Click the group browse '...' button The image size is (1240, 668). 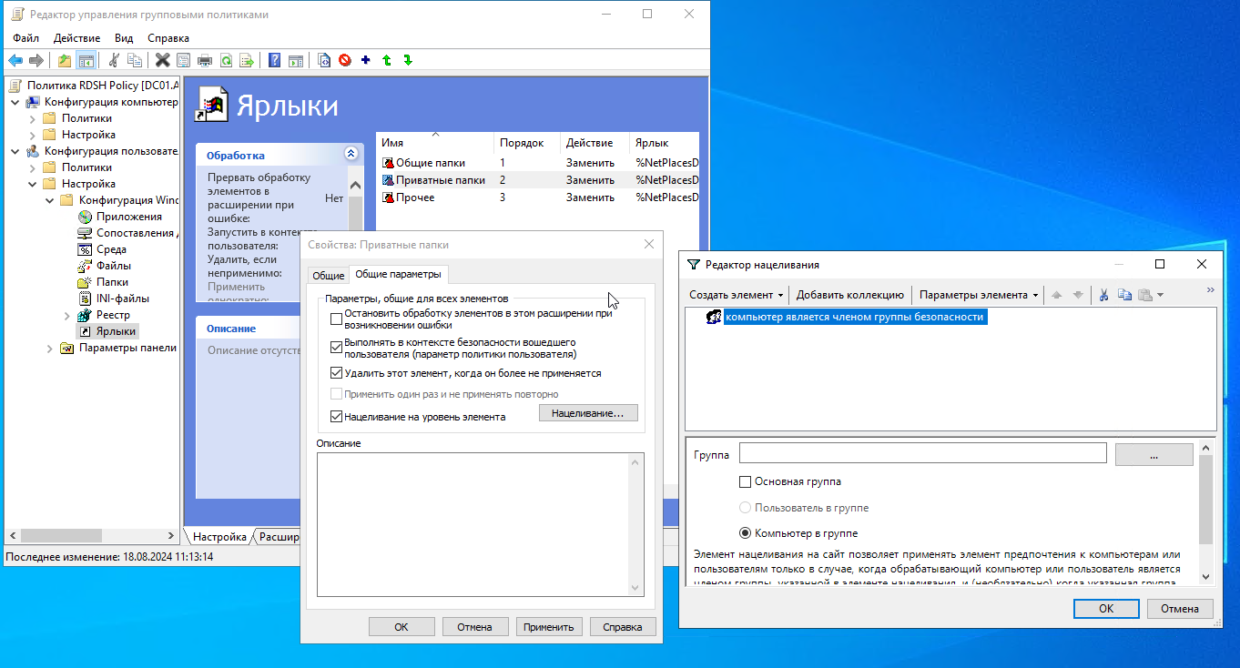tap(1154, 454)
